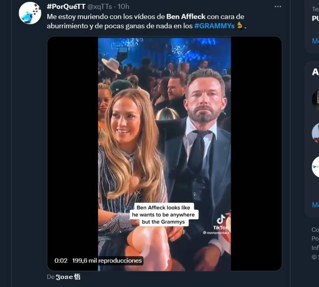The image size is (319, 287).
Task: Click the 0:02 video time indicator
Action: (x=61, y=261)
